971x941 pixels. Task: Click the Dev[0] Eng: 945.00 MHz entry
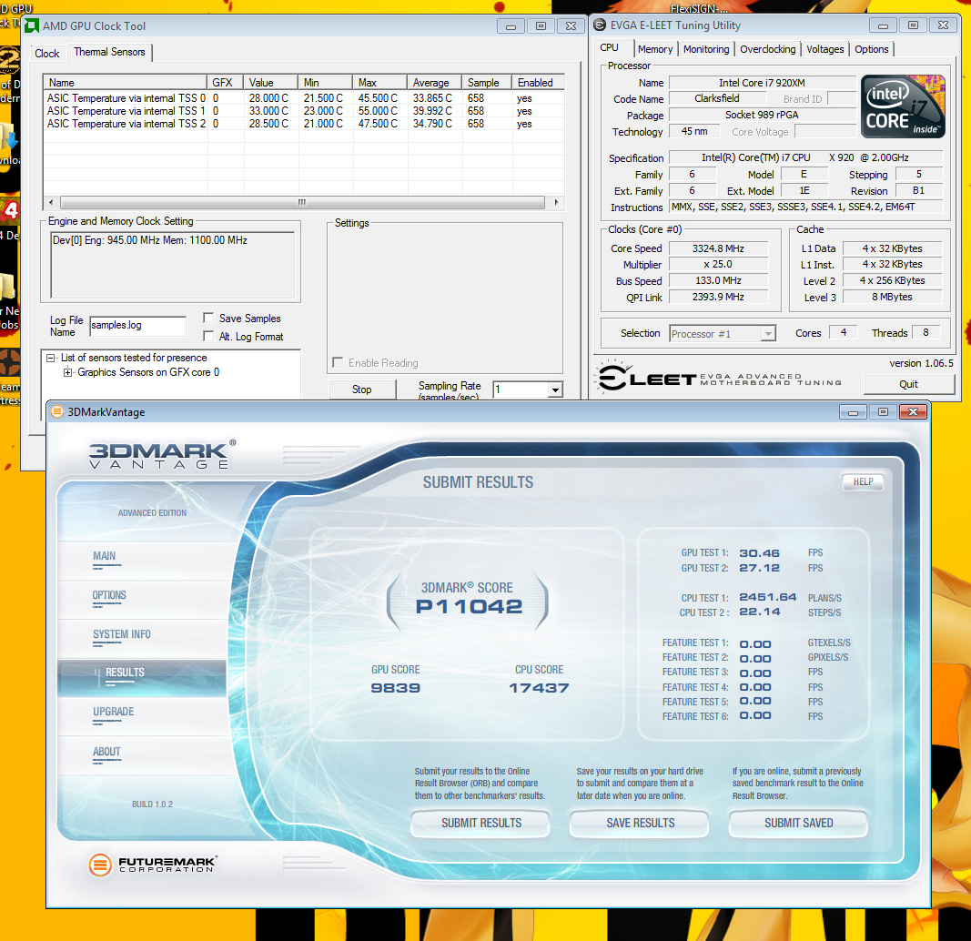point(150,240)
